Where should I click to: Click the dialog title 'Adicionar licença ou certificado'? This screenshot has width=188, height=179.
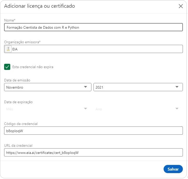[40, 6]
